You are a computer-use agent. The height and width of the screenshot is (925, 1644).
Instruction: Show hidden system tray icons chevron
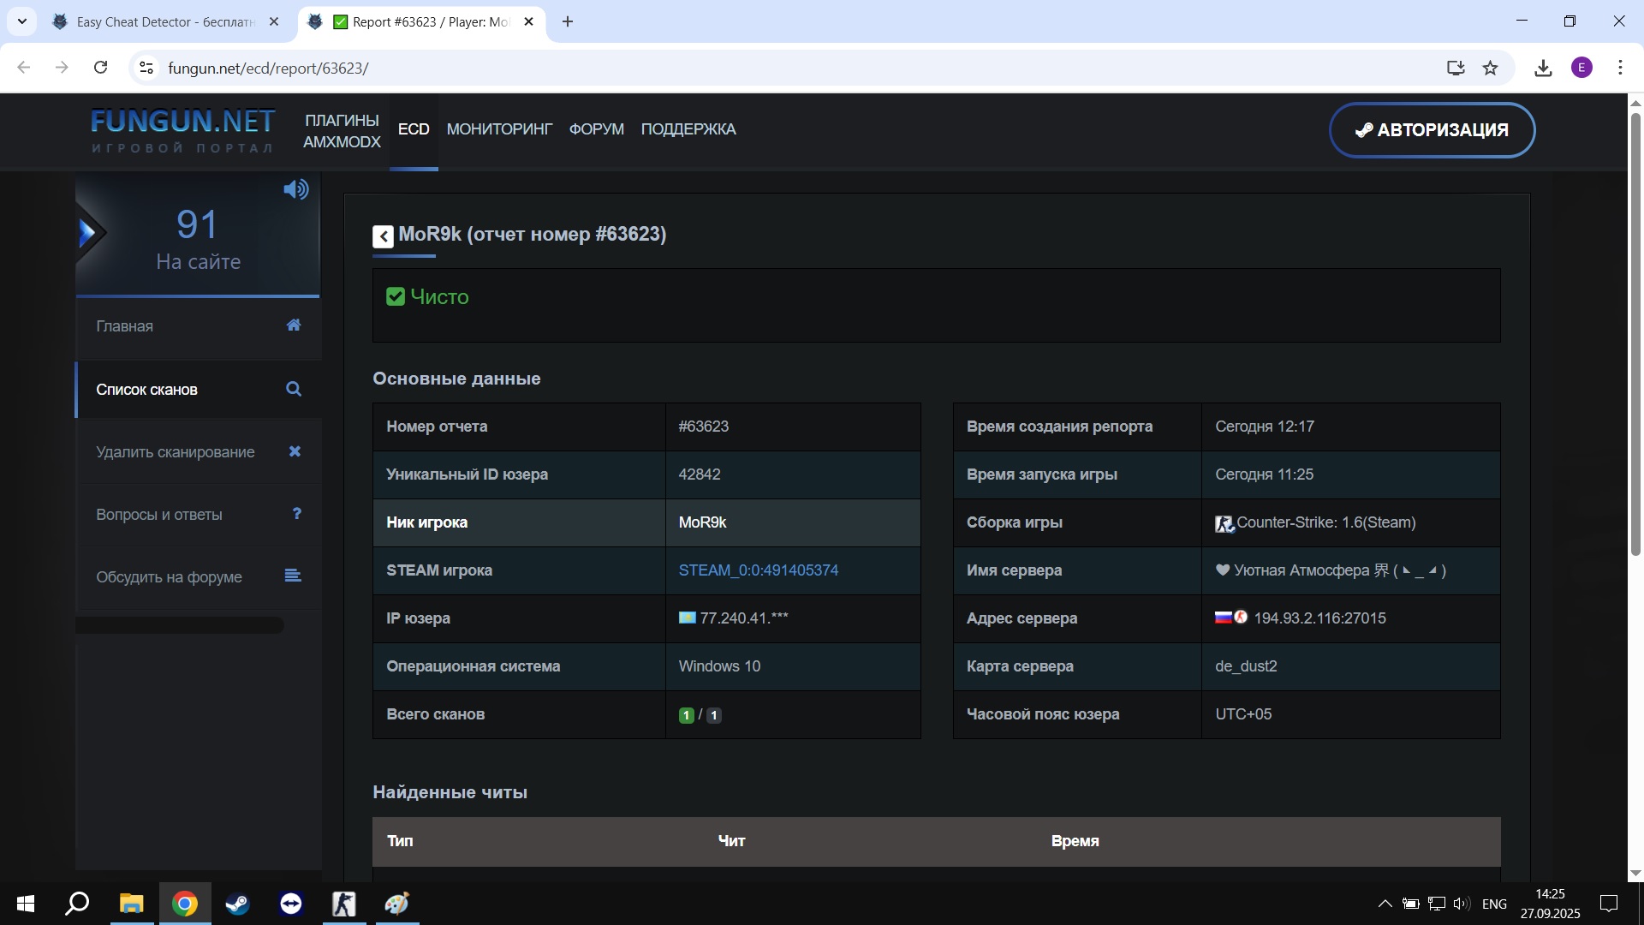click(x=1384, y=904)
